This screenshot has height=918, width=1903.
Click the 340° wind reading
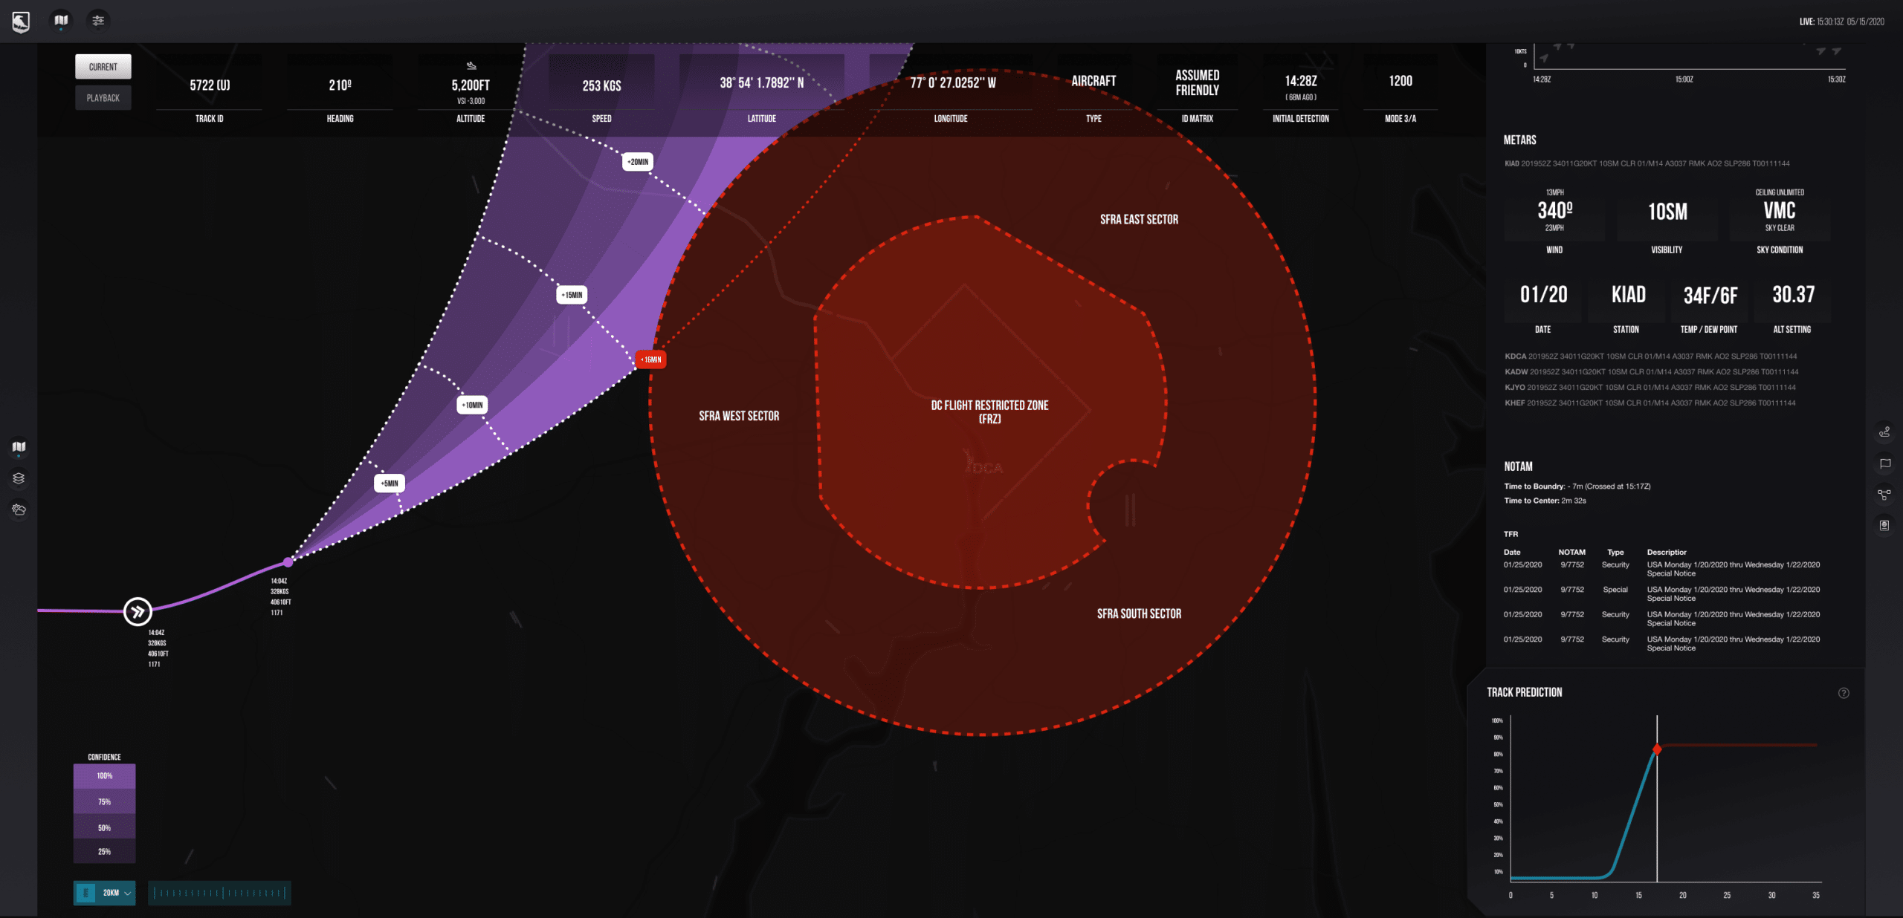1554,211
